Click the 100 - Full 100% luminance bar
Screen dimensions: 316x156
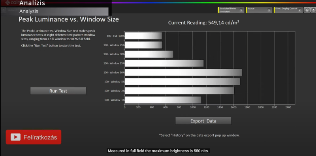(143, 36)
